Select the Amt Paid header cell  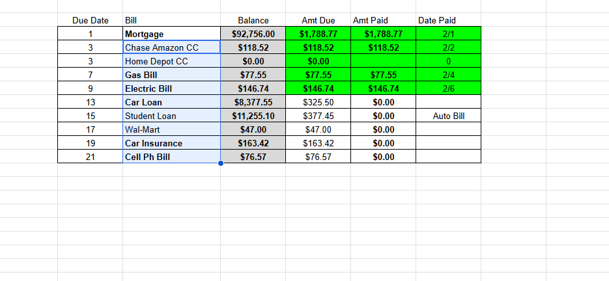[x=384, y=20]
